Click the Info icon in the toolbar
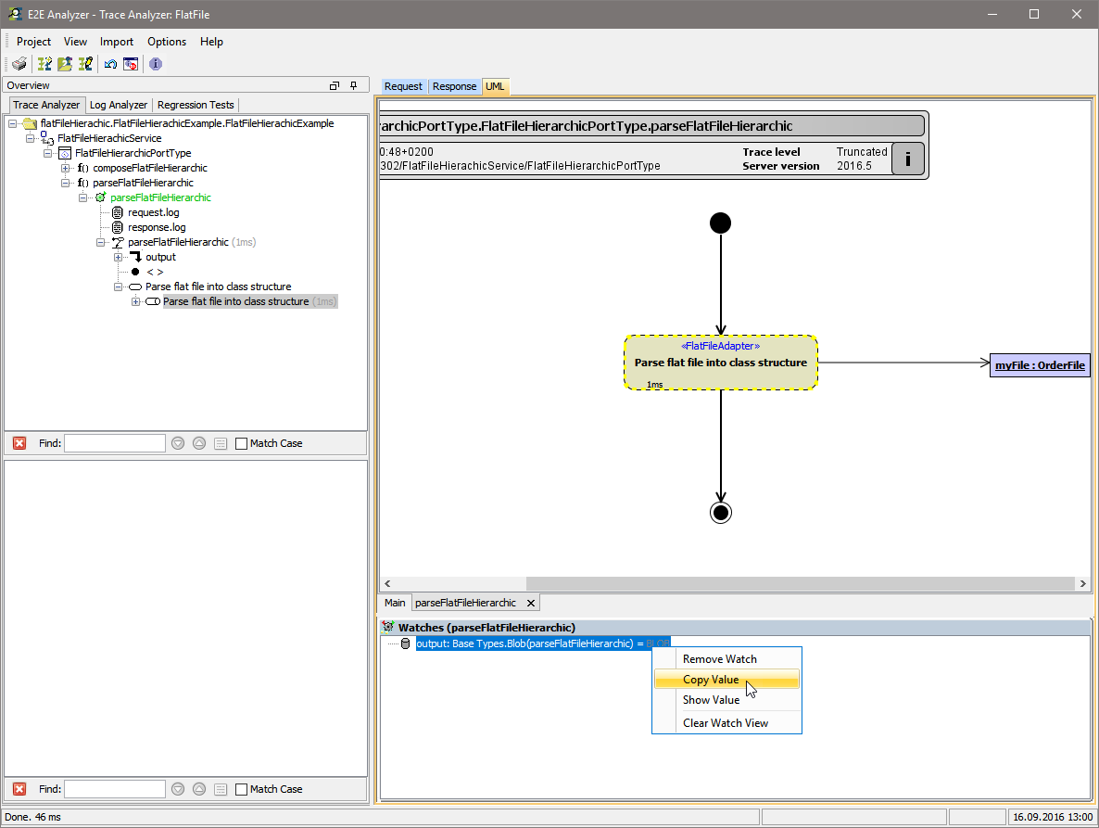The height and width of the screenshot is (828, 1099). click(154, 64)
